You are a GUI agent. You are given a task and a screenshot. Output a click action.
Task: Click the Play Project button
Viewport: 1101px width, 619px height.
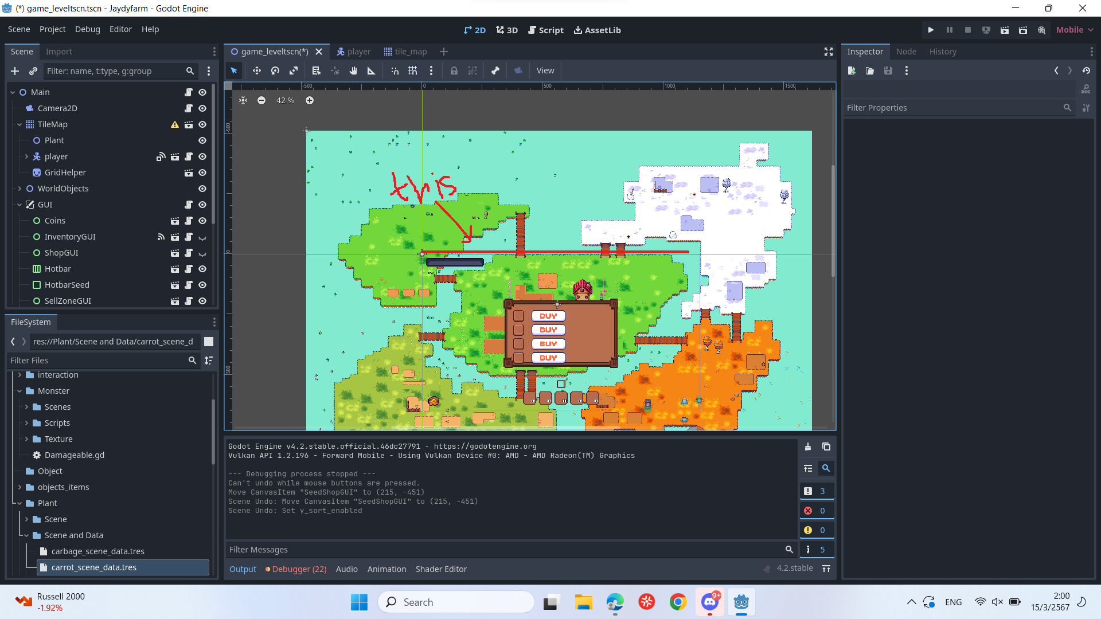point(931,30)
